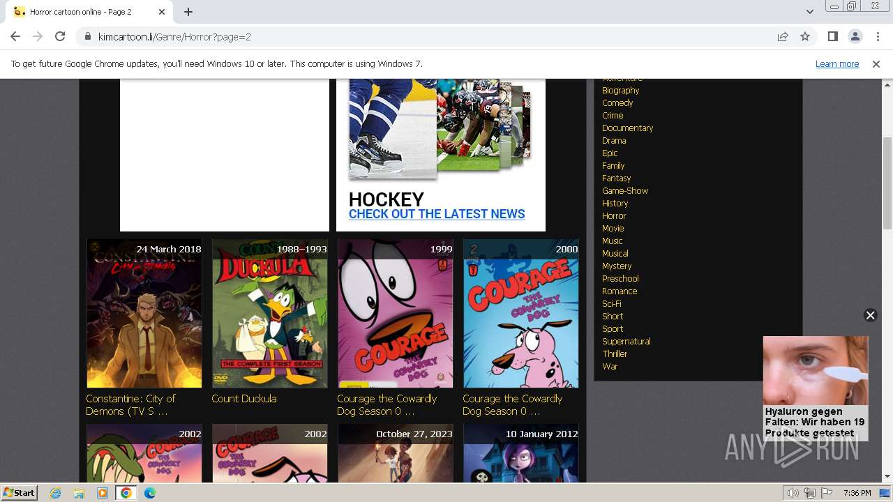Open Courage the Cowardly Dog 1999 poster
This screenshot has width=893, height=502.
[396, 313]
